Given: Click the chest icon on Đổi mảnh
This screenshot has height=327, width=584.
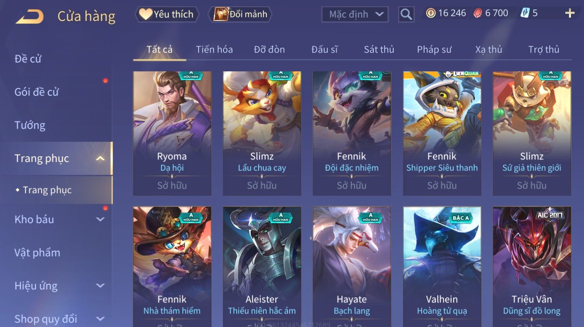Looking at the screenshot, I should pyautogui.click(x=221, y=14).
